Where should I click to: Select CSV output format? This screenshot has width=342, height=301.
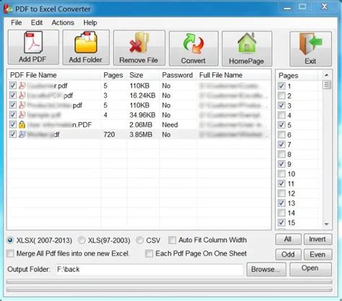(x=140, y=240)
